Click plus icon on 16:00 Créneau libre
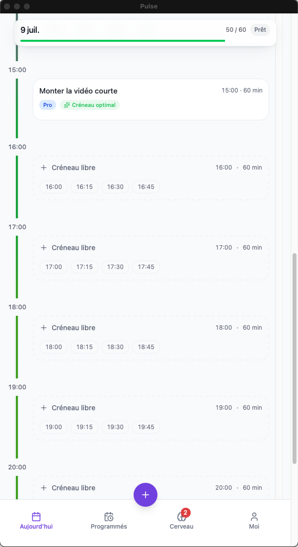 click(44, 168)
